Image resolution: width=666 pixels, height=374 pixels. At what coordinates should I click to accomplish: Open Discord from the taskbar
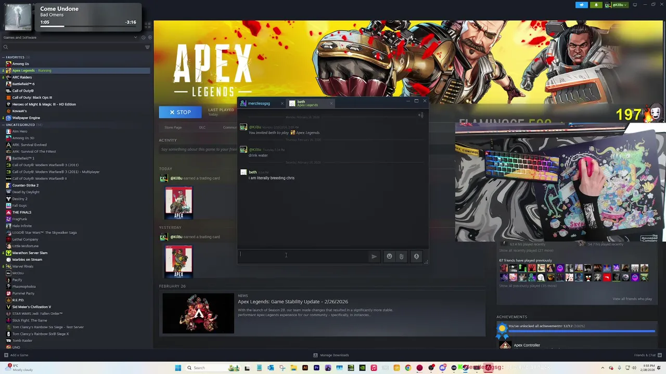[x=442, y=368]
